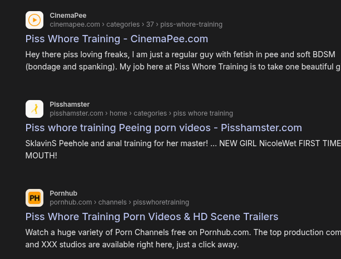Select the 'Hey there' snippet text
Viewport: 341px width, 259px height.
click(x=183, y=61)
